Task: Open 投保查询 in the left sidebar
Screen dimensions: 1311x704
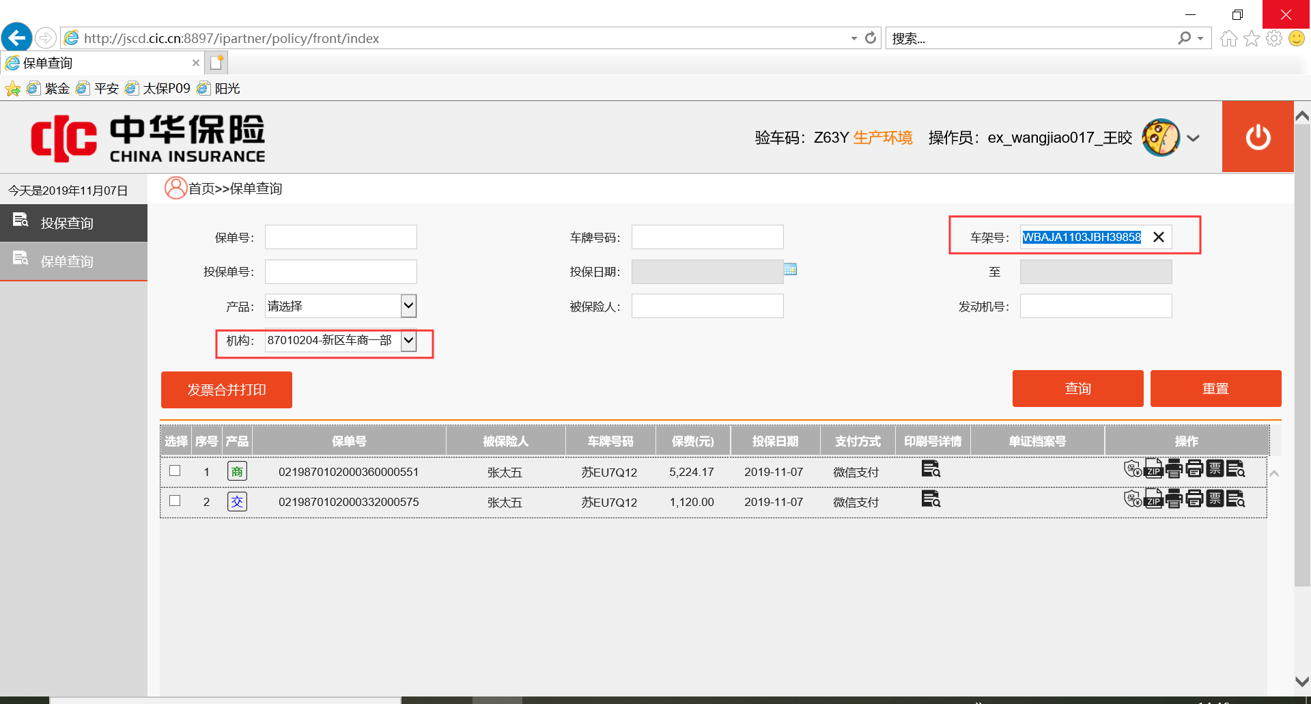Action: [67, 223]
